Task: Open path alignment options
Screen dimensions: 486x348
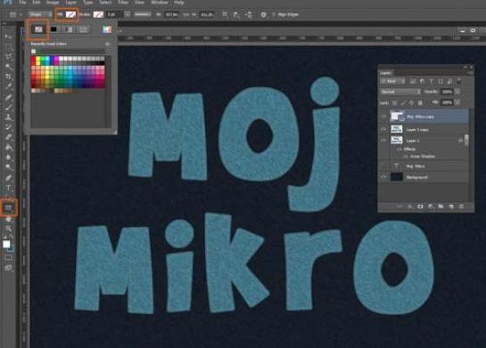Action: point(236,14)
